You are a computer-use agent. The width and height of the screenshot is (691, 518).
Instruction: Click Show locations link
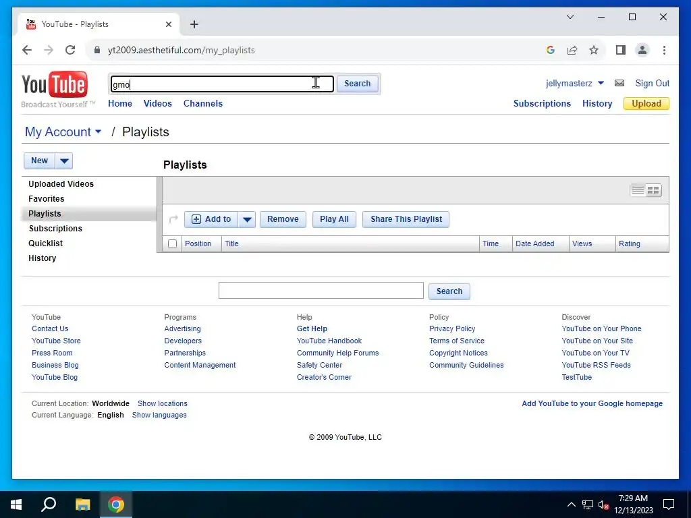click(x=162, y=403)
